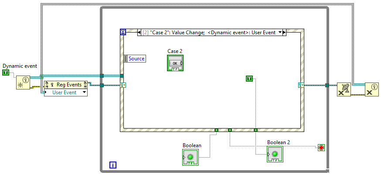Select the Reg Events node header
The height and width of the screenshot is (175, 381).
tap(65, 85)
